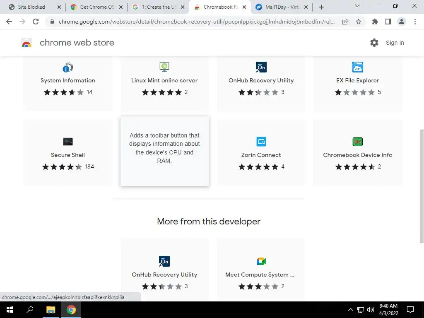The height and width of the screenshot is (318, 424).
Task: Click the Zorin Connect icon
Action: [x=261, y=142]
